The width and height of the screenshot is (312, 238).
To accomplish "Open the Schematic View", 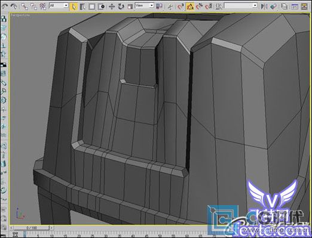I will click(304, 7).
